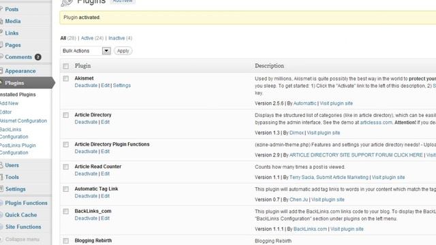Visit plugin site for Akismet
This screenshot has width=436, height=245.
coord(336,103)
